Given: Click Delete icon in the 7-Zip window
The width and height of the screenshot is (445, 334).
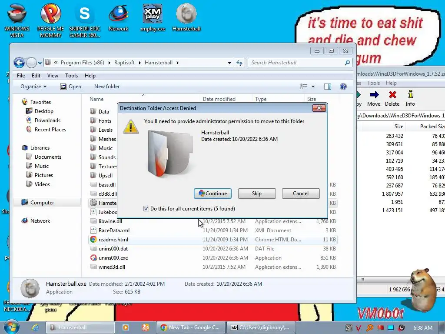Looking at the screenshot, I should [x=392, y=99].
